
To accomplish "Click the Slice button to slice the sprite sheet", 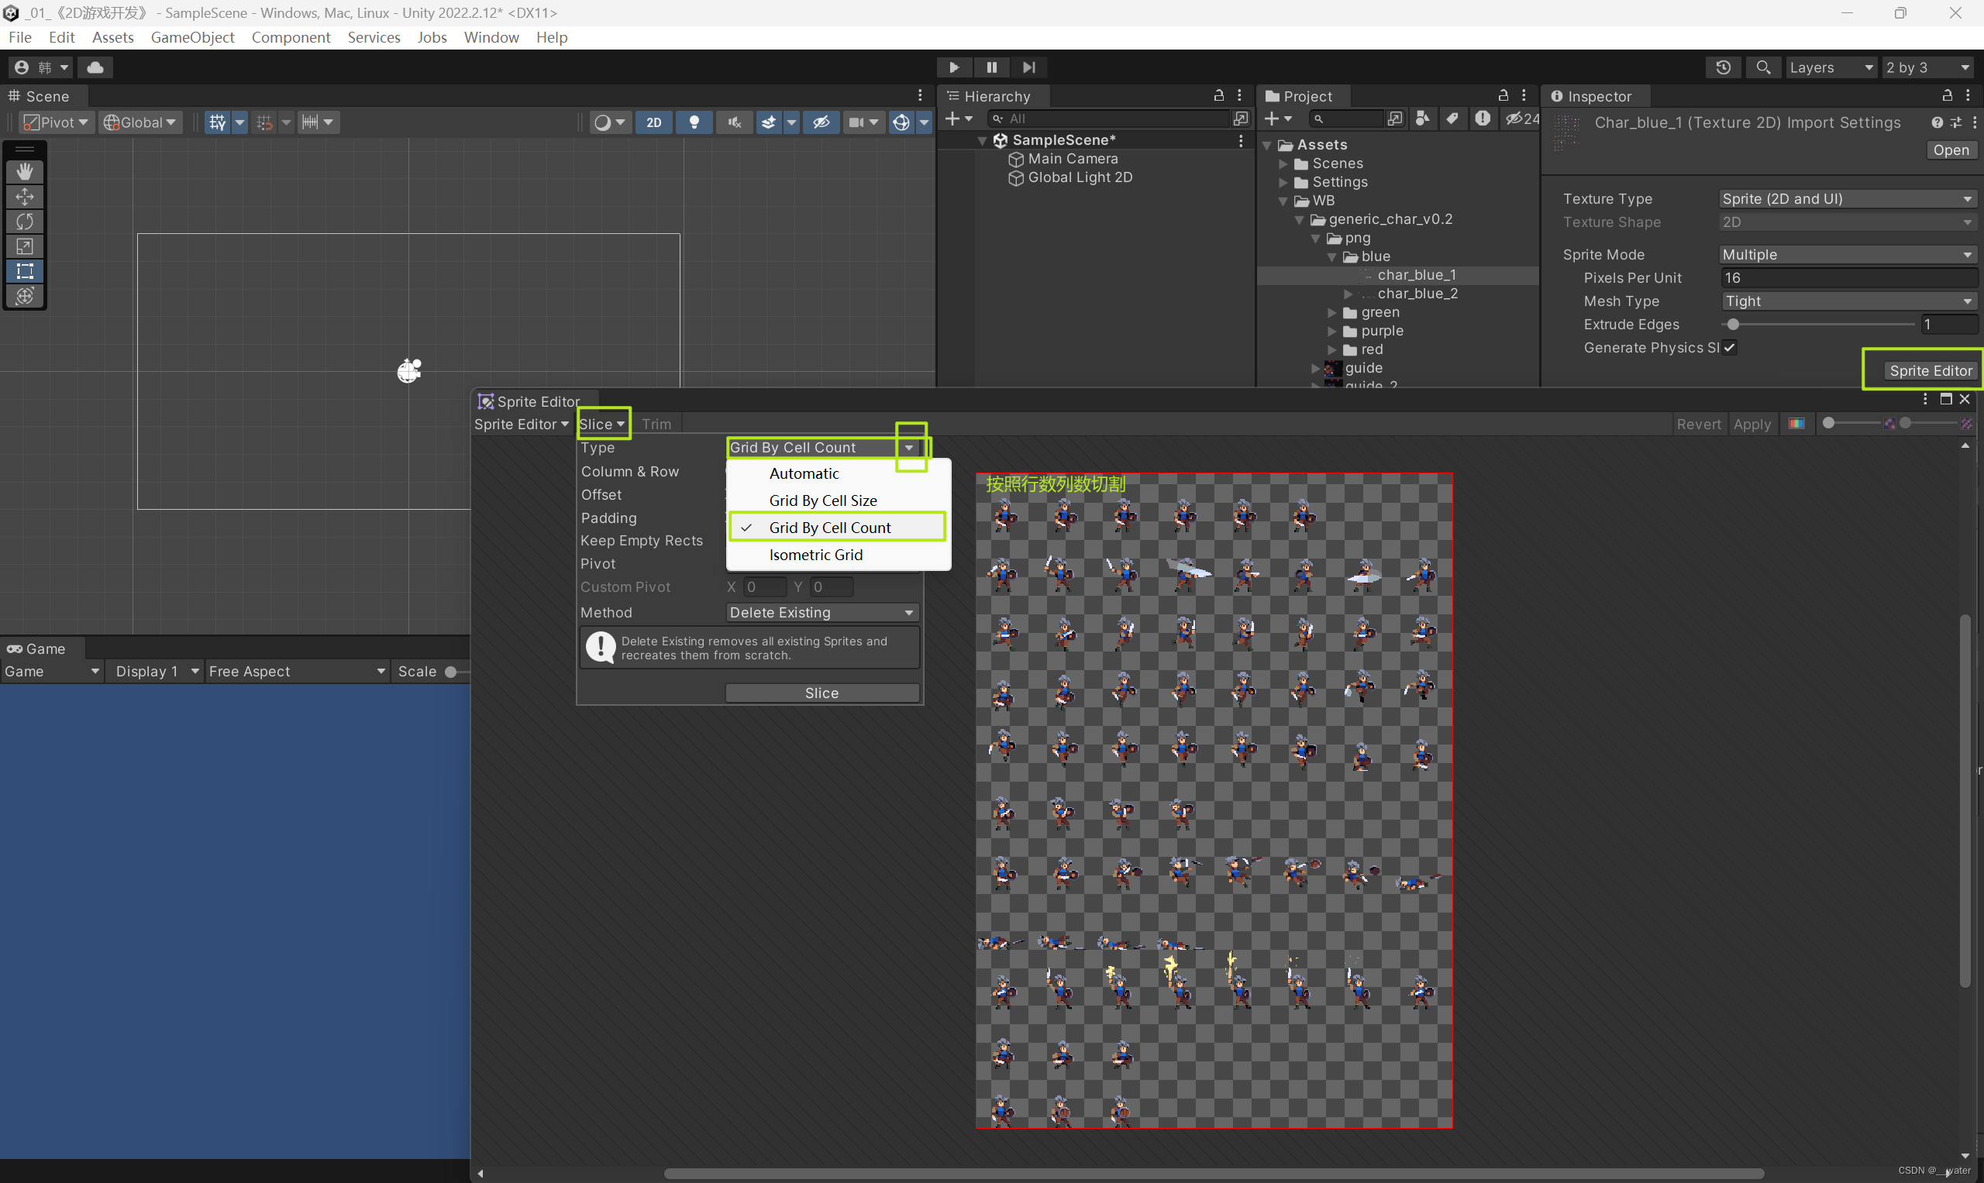I will pos(822,692).
